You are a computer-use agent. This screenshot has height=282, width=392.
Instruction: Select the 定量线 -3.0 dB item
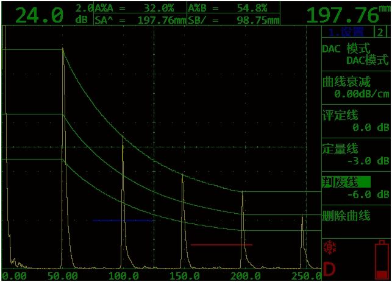click(355, 155)
